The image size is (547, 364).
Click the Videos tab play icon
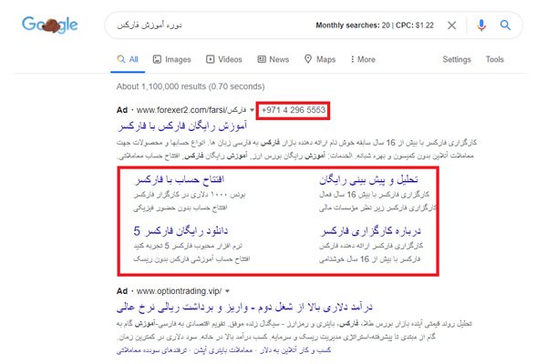(210, 59)
